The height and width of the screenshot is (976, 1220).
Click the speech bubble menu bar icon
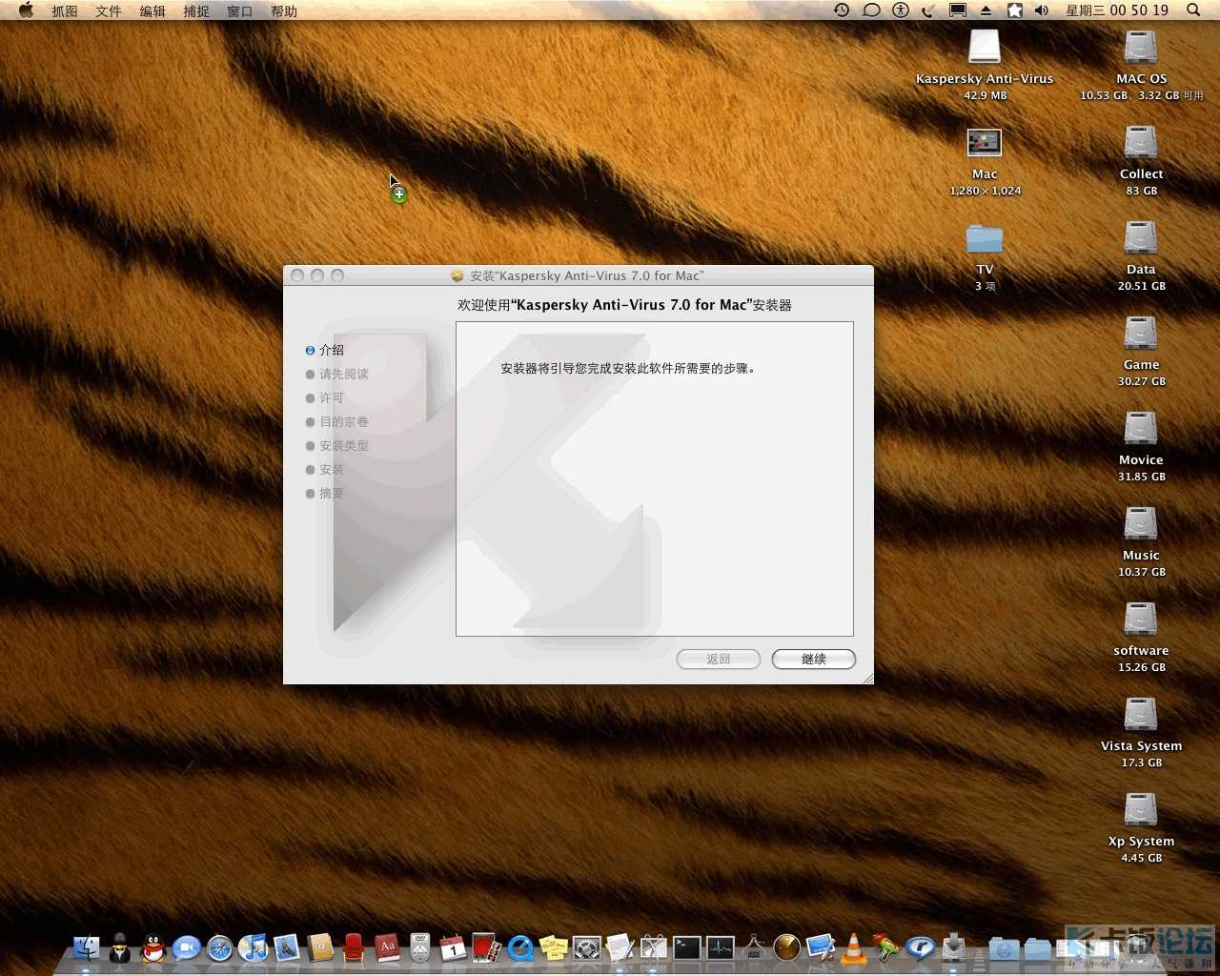pos(871,10)
